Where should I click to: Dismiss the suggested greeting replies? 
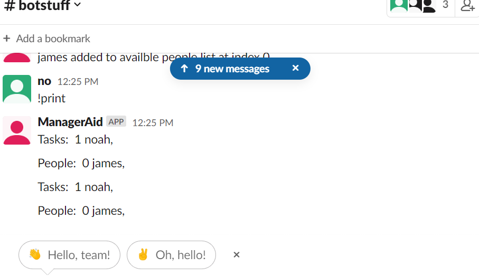click(237, 255)
